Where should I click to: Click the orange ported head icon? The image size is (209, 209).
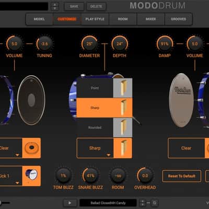pos(31,148)
